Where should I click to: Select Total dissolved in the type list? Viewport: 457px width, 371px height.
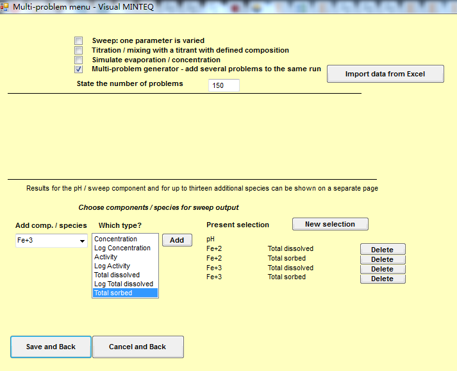tap(126, 275)
